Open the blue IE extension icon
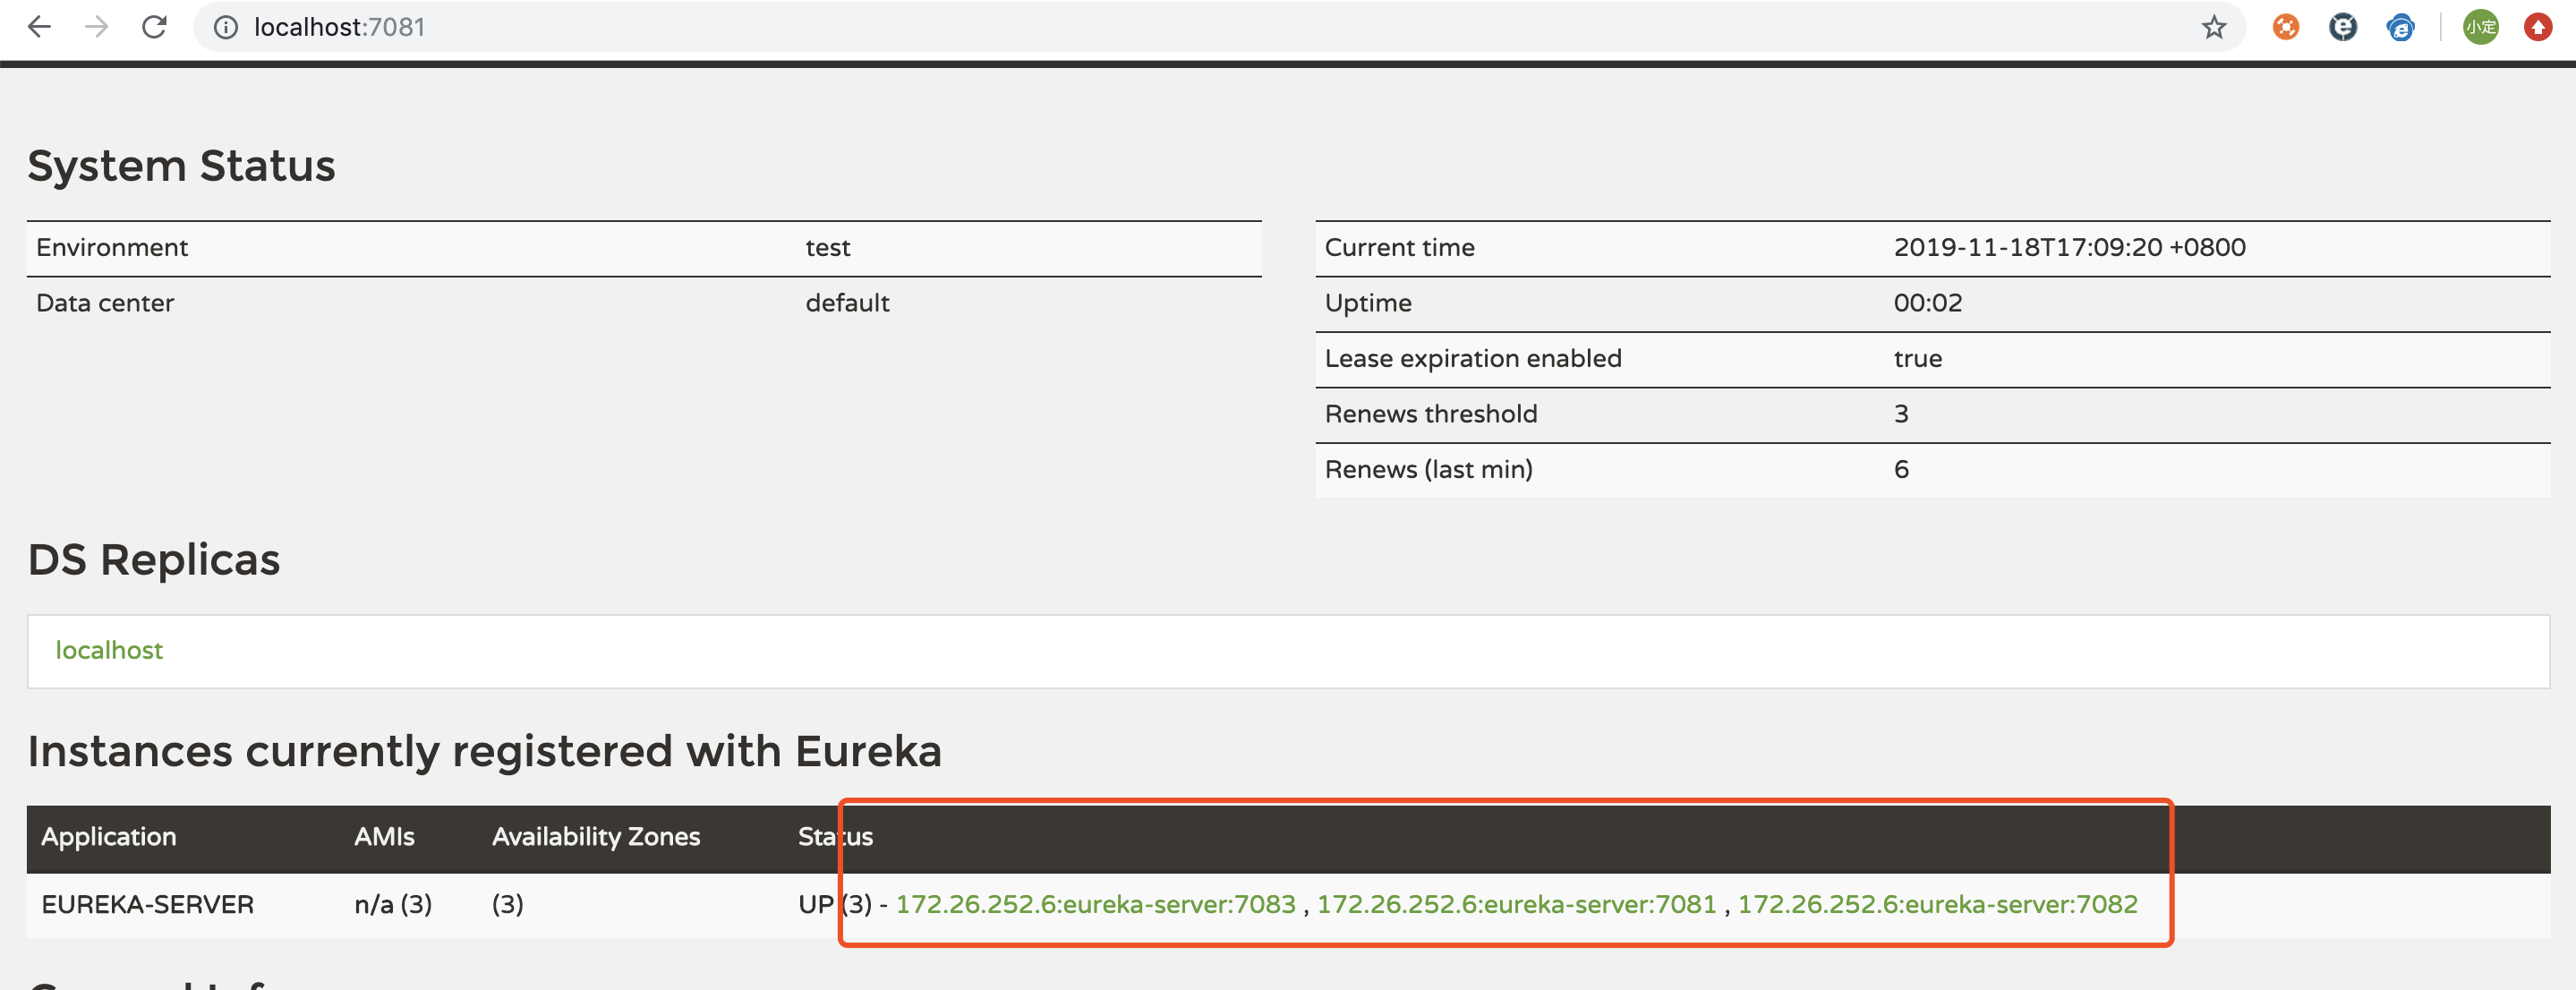This screenshot has width=2576, height=990. [x=2400, y=27]
